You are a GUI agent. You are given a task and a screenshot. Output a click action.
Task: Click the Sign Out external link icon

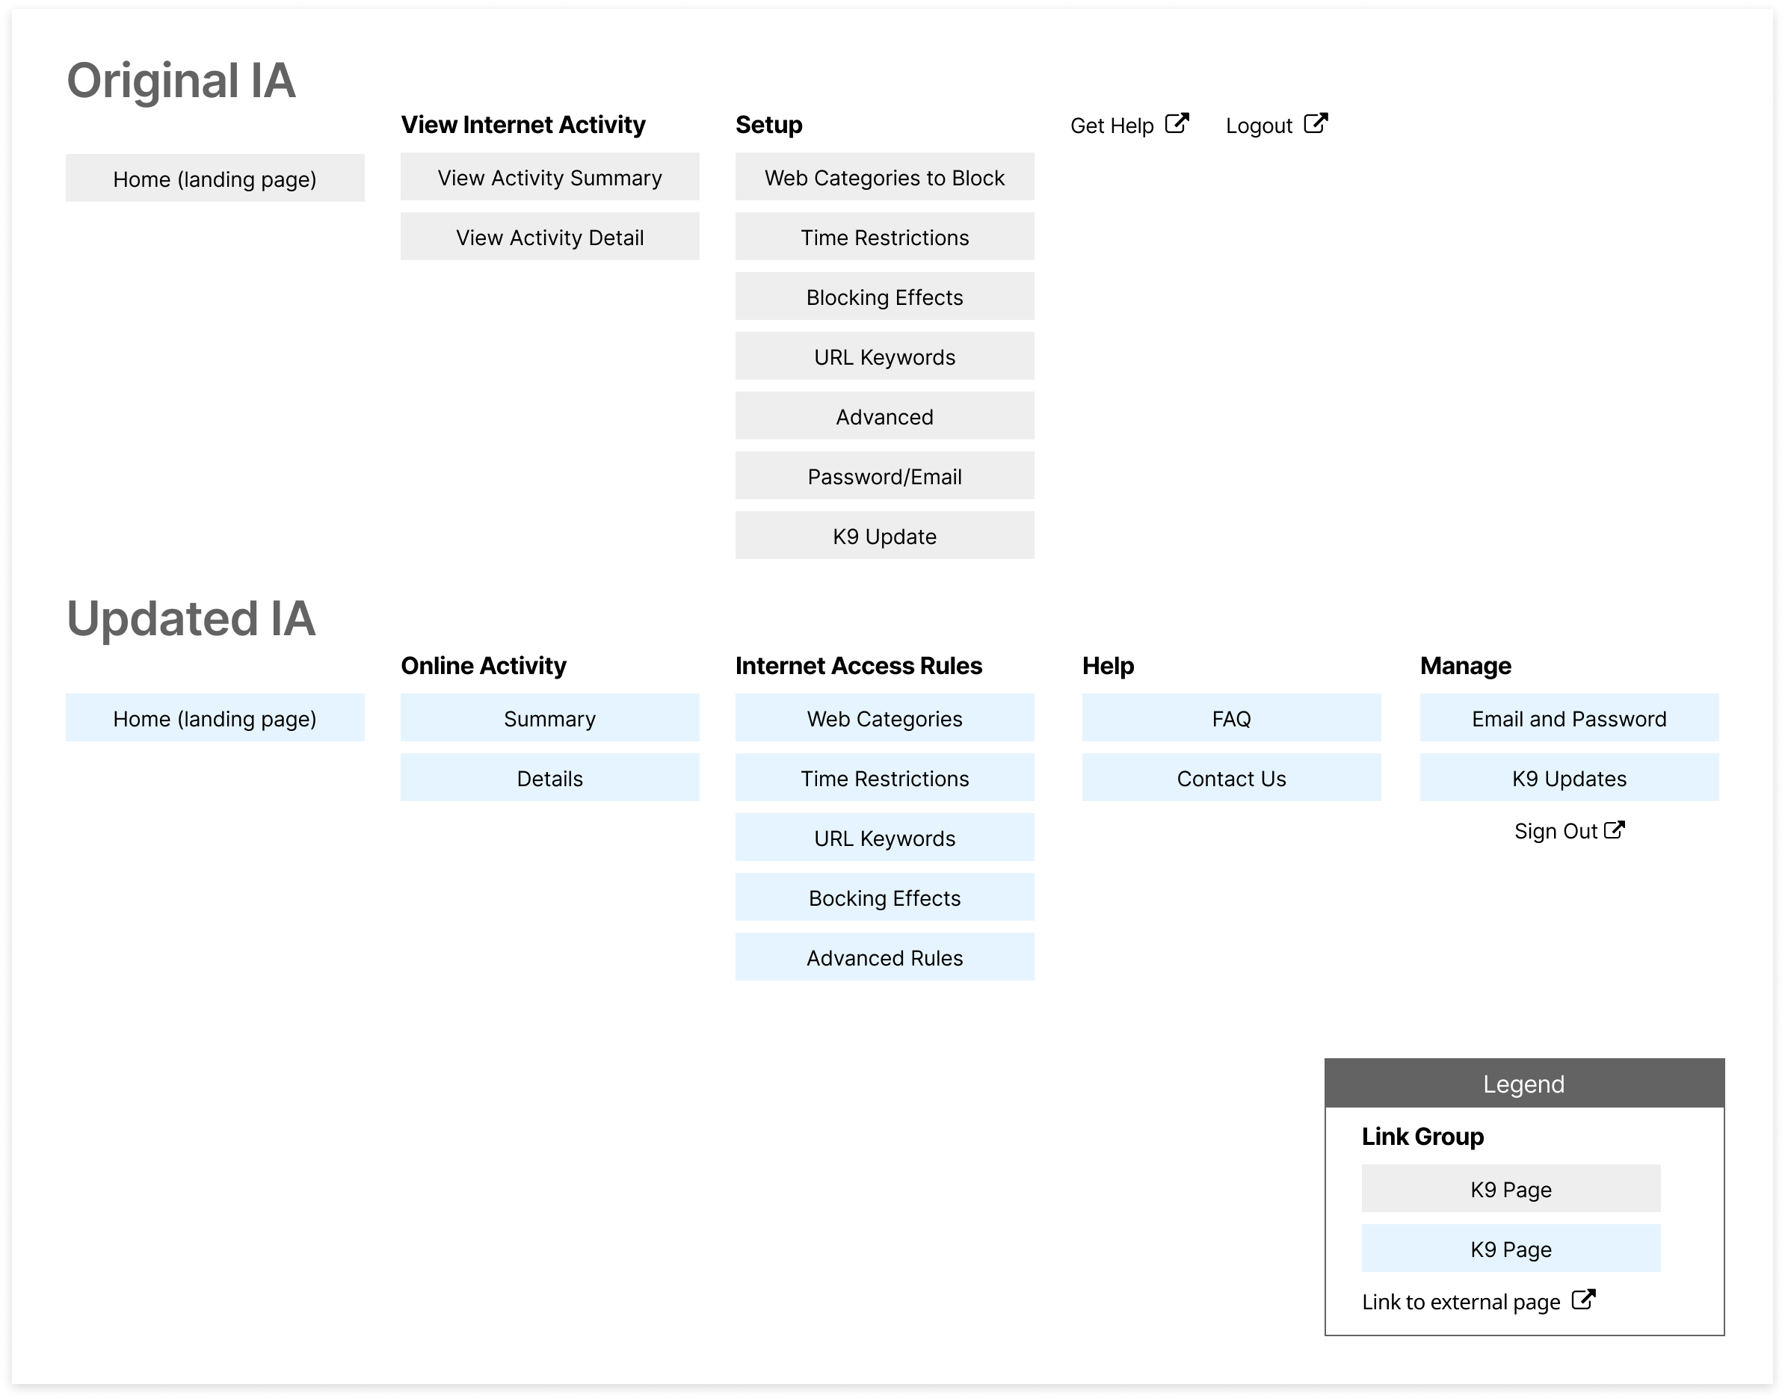[1618, 830]
